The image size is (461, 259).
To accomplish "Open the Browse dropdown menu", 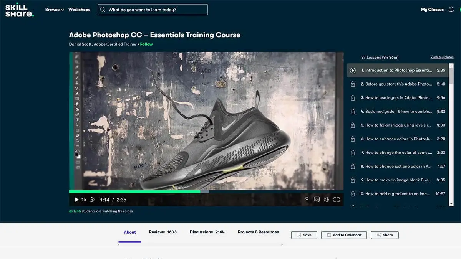I will (55, 10).
